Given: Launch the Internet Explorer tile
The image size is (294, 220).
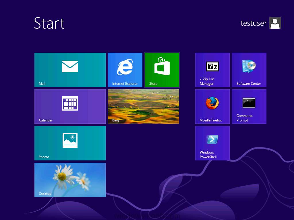Looking at the screenshot, I should (x=125, y=70).
